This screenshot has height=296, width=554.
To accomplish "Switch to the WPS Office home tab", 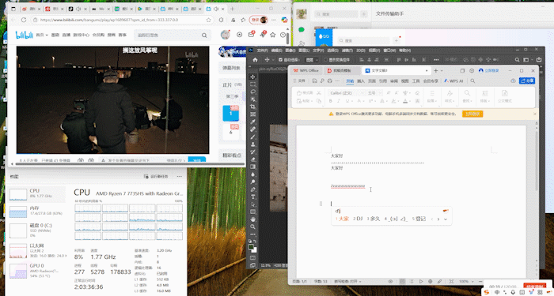I will tap(306, 70).
